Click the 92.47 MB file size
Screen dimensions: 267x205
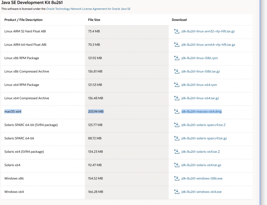pyautogui.click(x=95, y=165)
